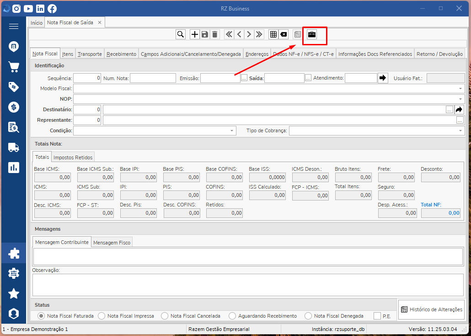Image resolution: width=471 pixels, height=336 pixels.
Task: Click the Atendimento input field
Action: [361, 78]
